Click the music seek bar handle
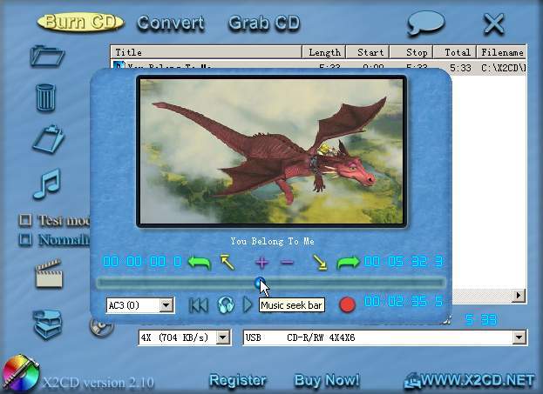Image resolution: width=543 pixels, height=394 pixels. point(260,283)
